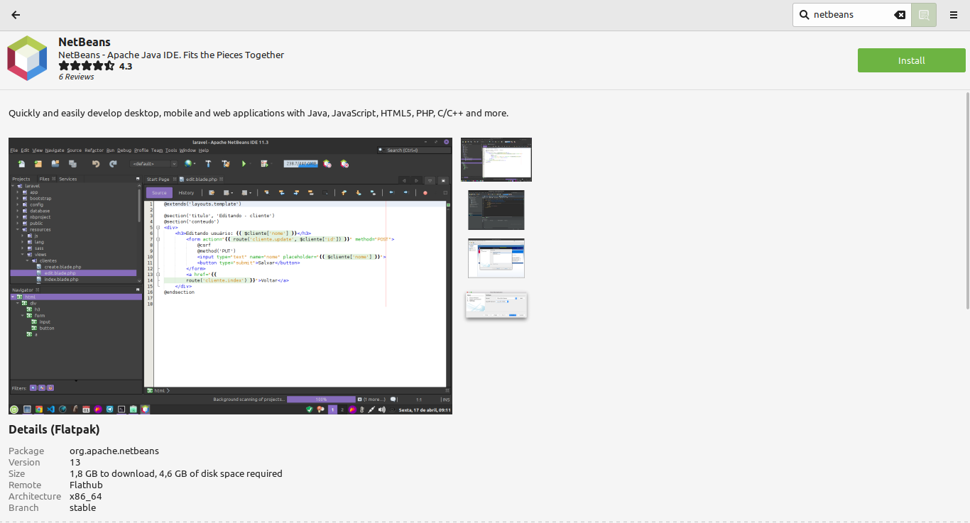Viewport: 970px width, 523px height.
Task: Select the fourth dialog screenshot thumbnail
Action: (496, 305)
